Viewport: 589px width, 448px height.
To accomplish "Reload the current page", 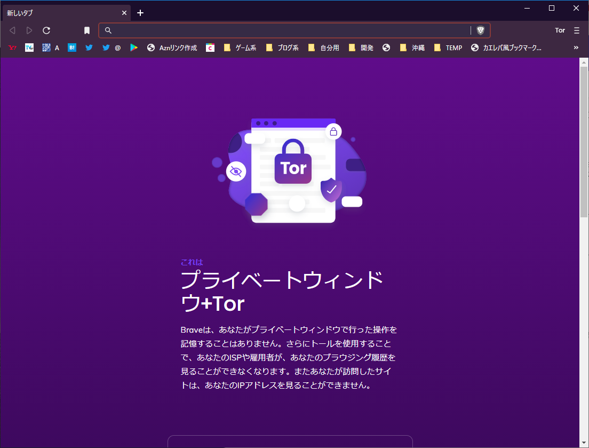I will tap(46, 30).
